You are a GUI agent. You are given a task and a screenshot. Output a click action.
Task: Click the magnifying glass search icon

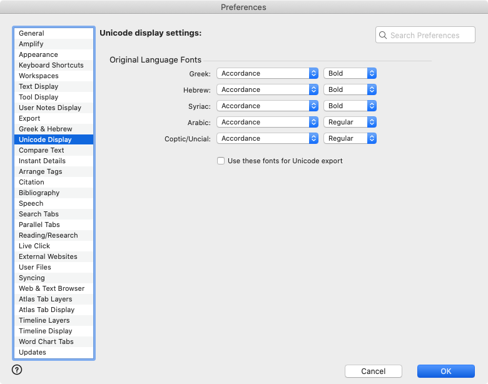(383, 35)
